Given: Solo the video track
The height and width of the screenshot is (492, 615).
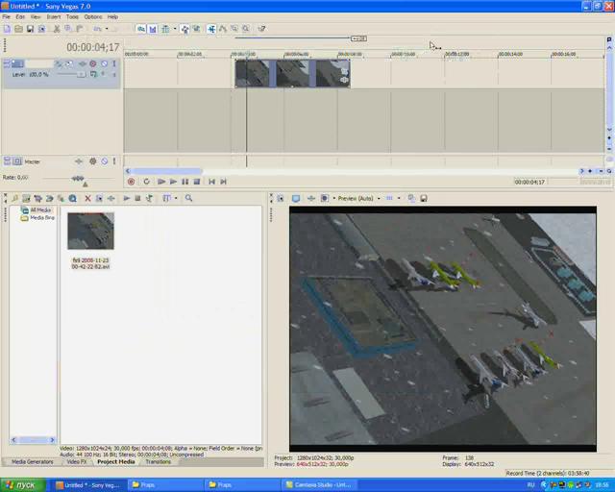Looking at the screenshot, I should [x=114, y=63].
